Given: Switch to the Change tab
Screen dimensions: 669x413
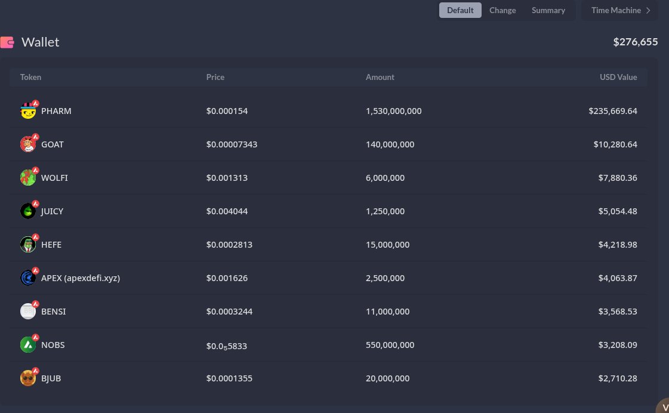Looking at the screenshot, I should click(502, 10).
